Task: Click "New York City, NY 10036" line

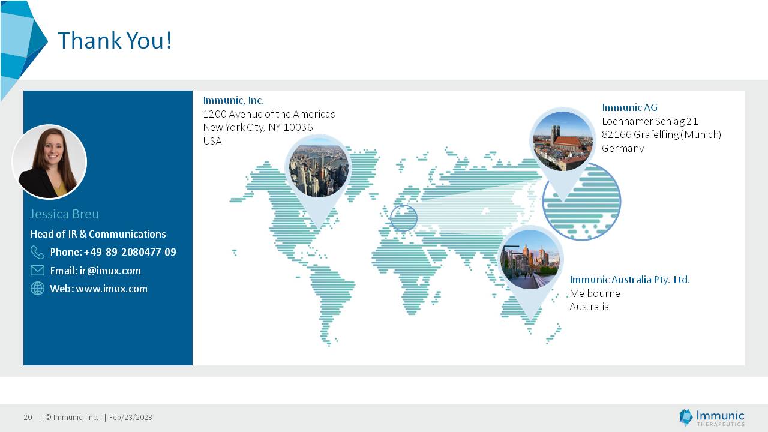Action: pyautogui.click(x=258, y=127)
